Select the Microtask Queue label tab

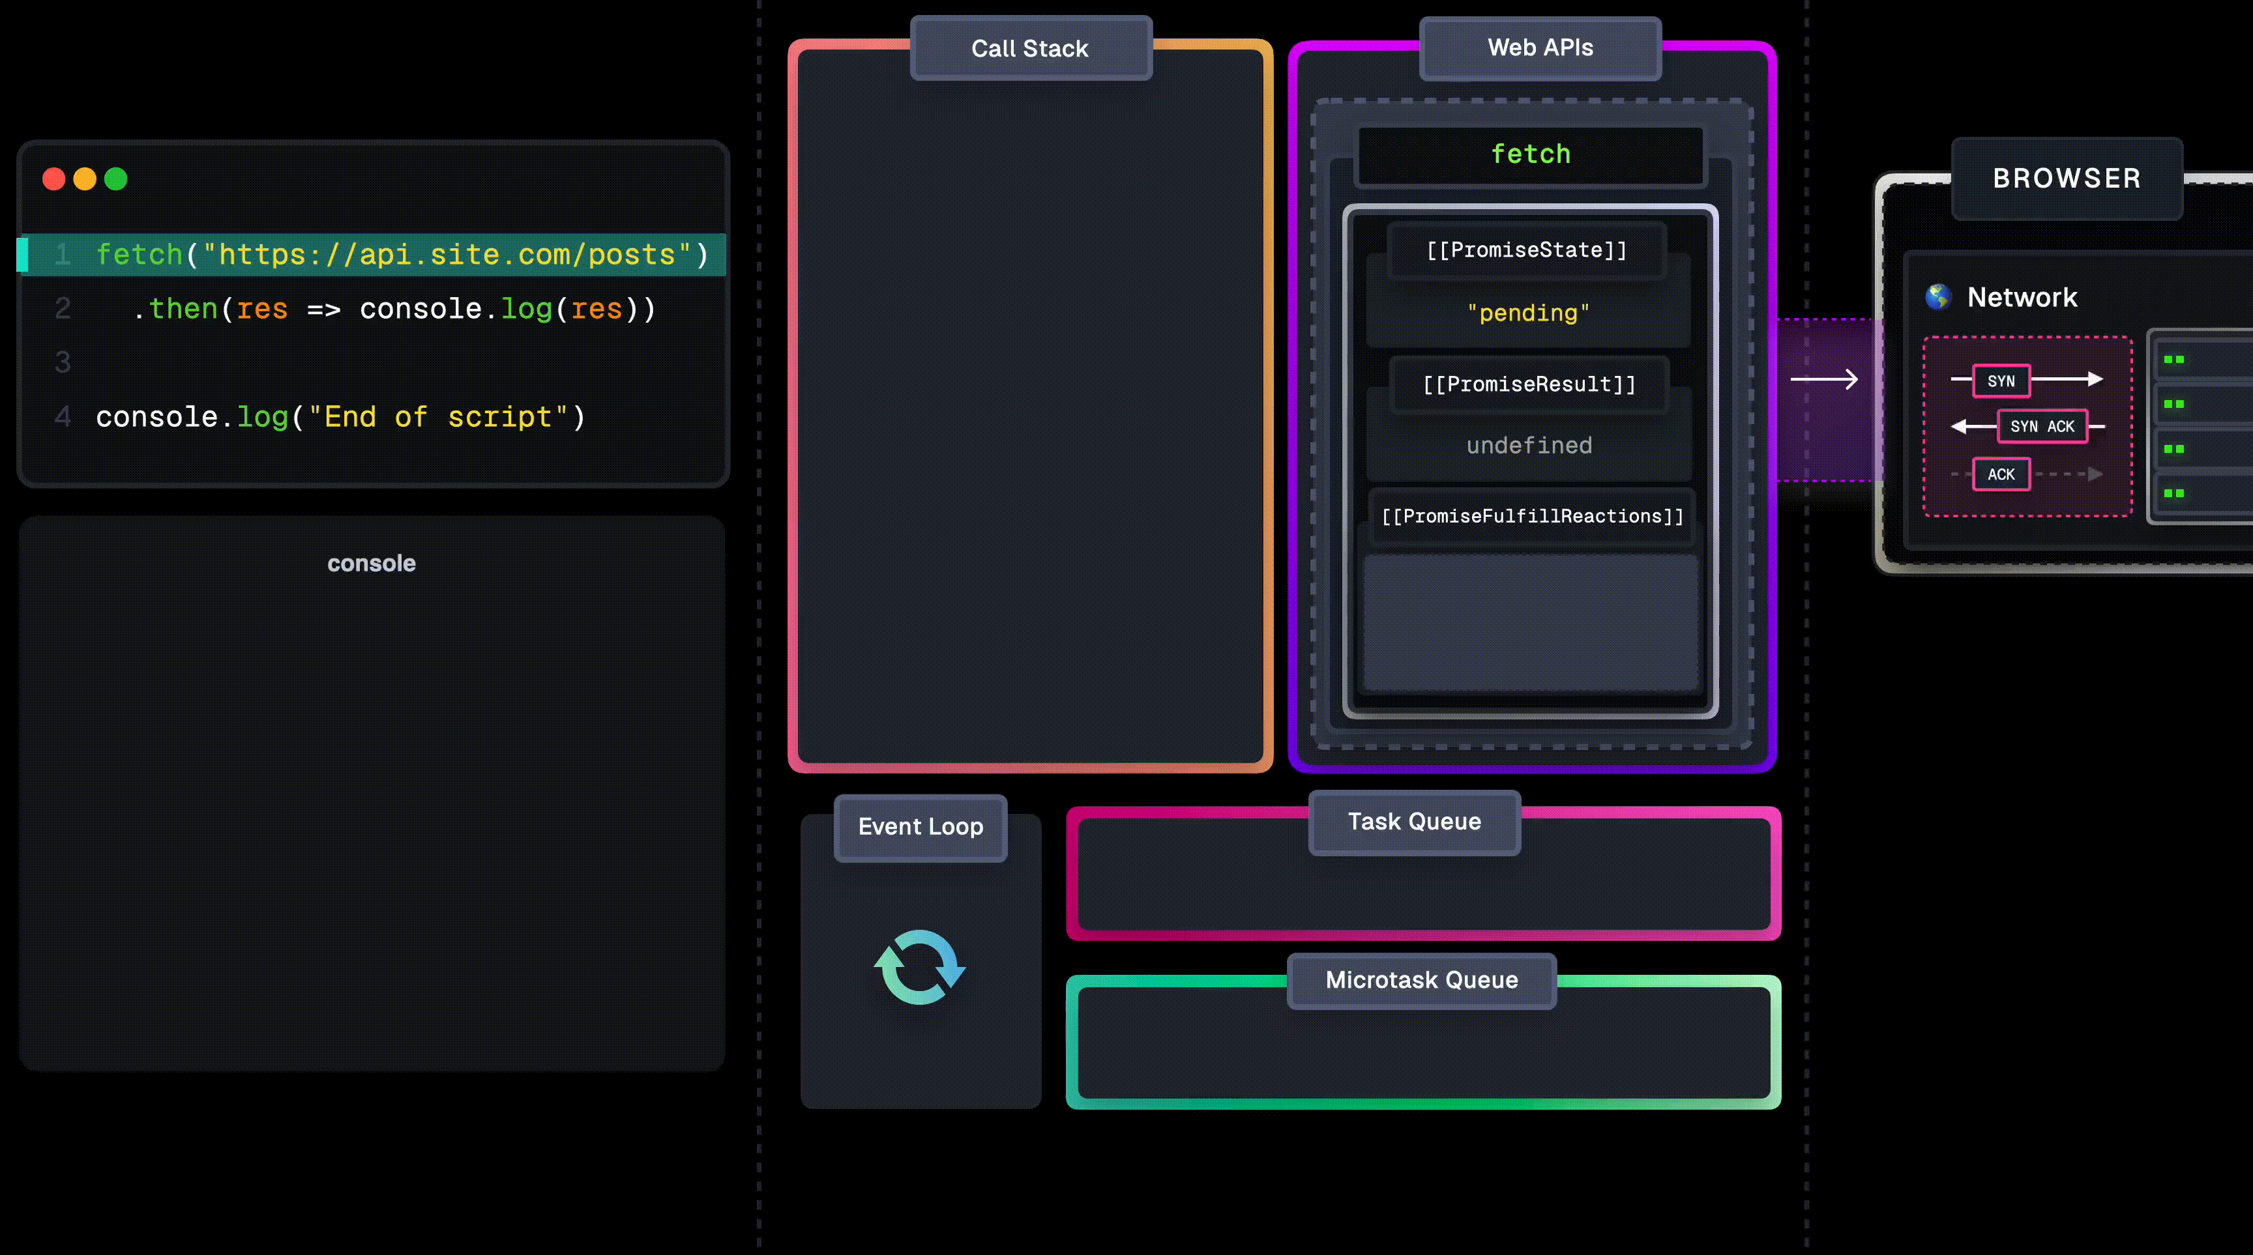pos(1421,980)
